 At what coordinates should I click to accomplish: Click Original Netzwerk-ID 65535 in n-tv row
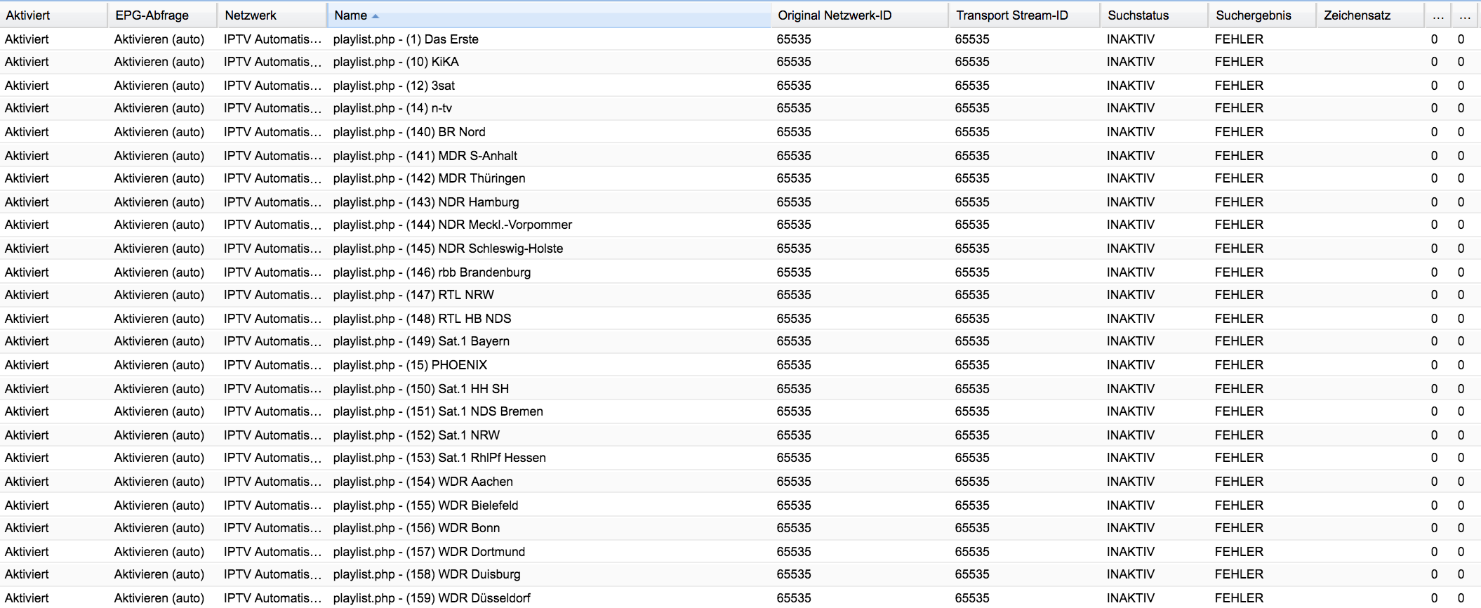tap(794, 108)
